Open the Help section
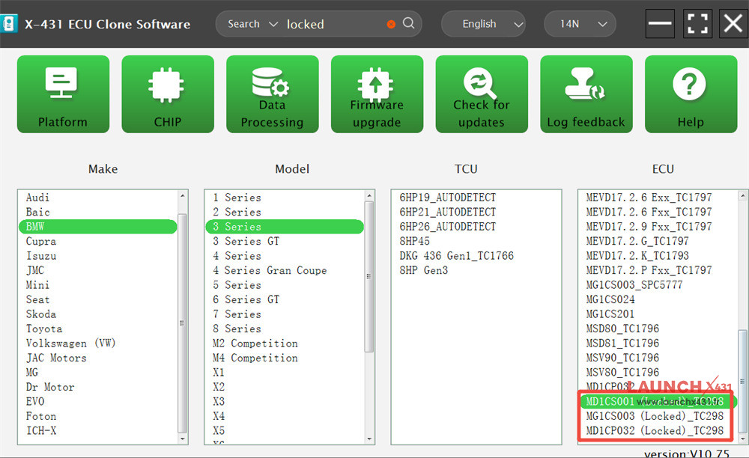 pyautogui.click(x=691, y=94)
